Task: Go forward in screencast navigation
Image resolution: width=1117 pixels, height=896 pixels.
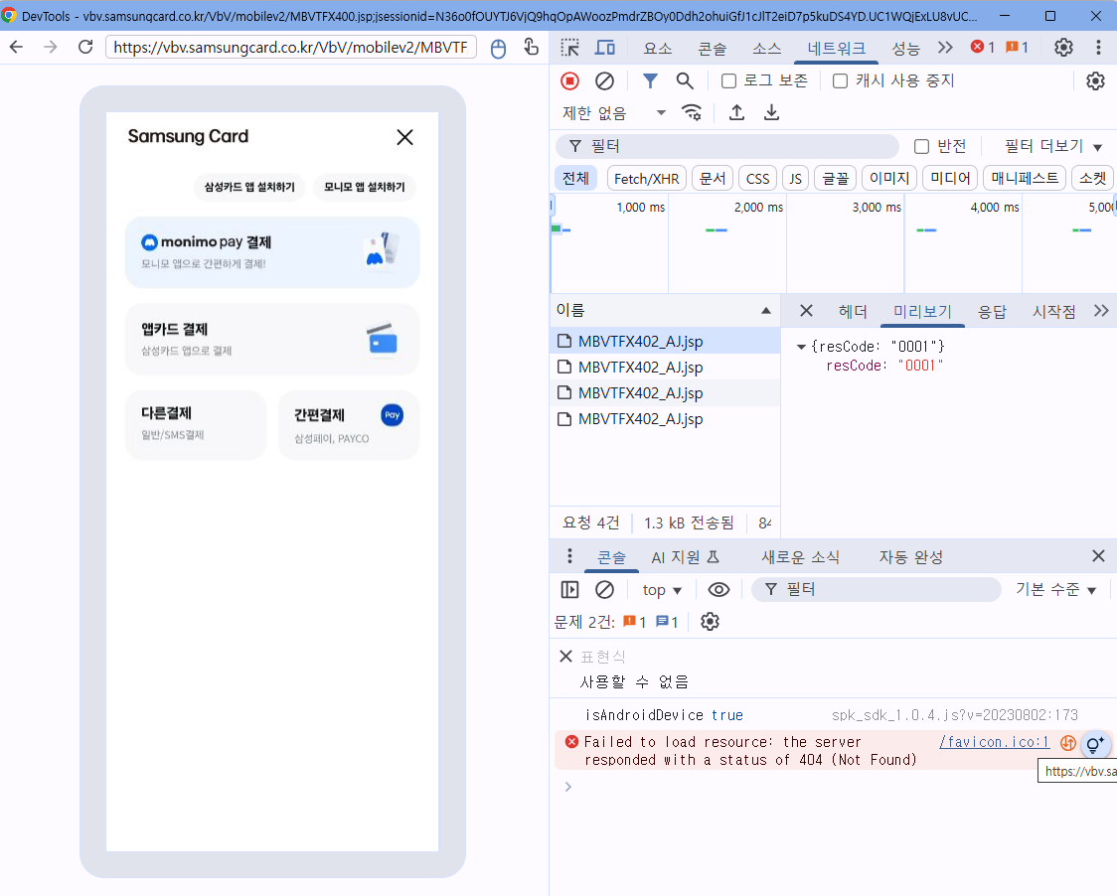Action: click(x=50, y=47)
